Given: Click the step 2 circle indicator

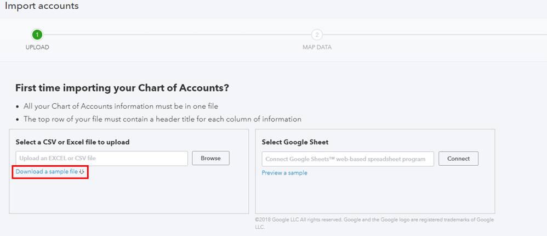Looking at the screenshot, I should coord(317,35).
